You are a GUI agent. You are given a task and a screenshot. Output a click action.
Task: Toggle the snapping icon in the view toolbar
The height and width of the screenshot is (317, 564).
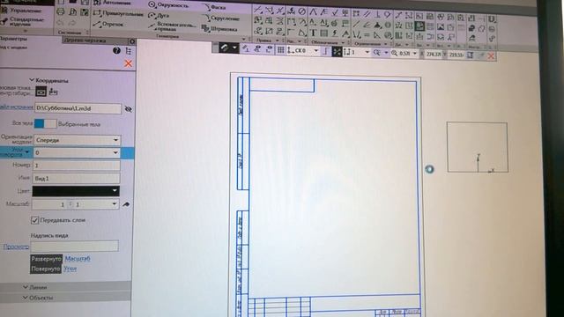point(337,52)
